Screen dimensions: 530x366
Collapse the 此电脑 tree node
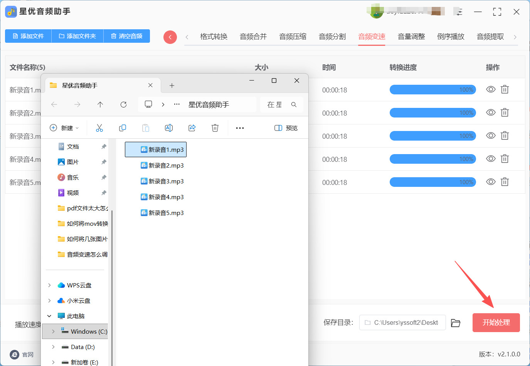click(49, 316)
